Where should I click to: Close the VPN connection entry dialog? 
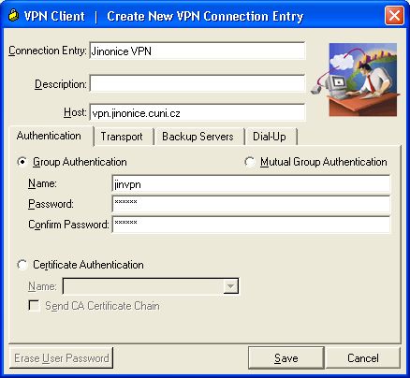pyautogui.click(x=394, y=15)
